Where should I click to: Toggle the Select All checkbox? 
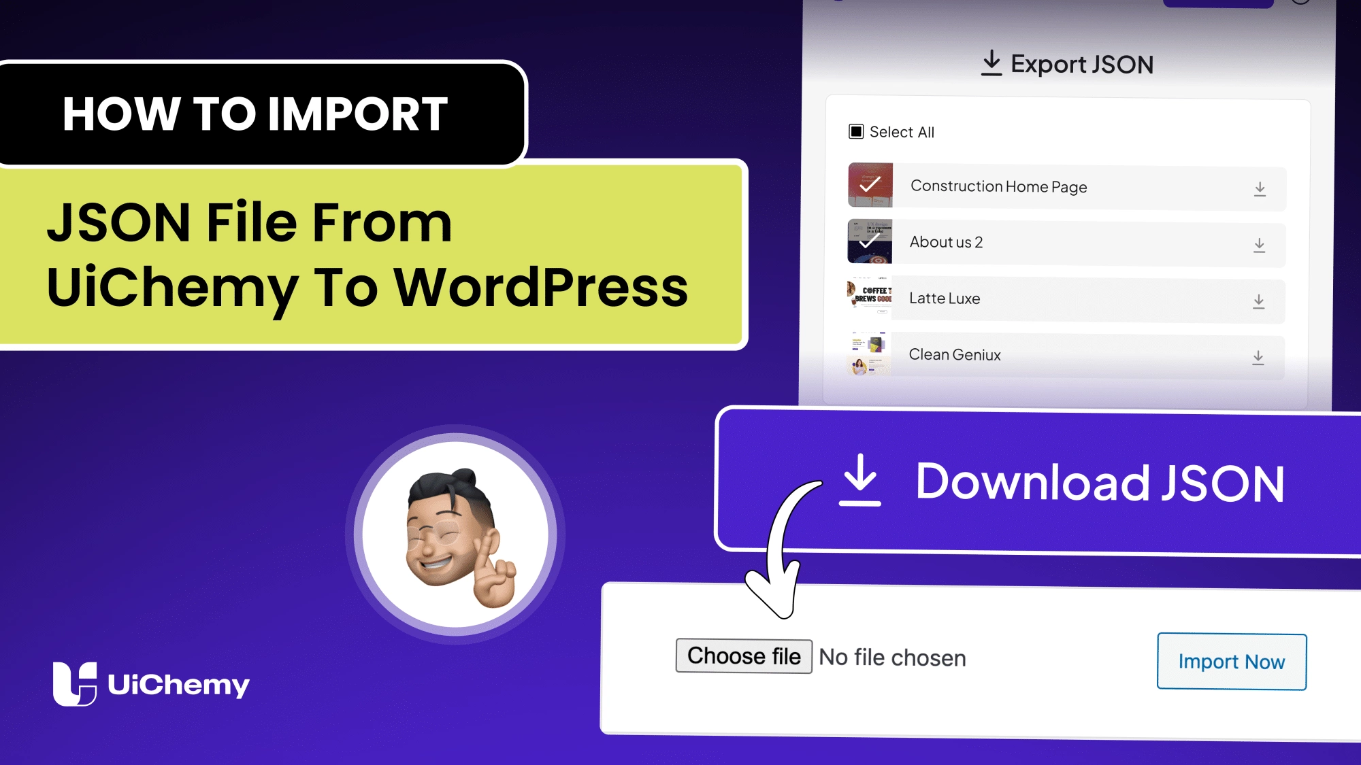[856, 131]
